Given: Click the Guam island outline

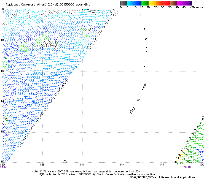Looking at the screenshot, I should [x=132, y=110].
